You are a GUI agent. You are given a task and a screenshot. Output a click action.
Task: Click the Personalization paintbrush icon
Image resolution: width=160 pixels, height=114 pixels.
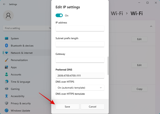click(6, 60)
